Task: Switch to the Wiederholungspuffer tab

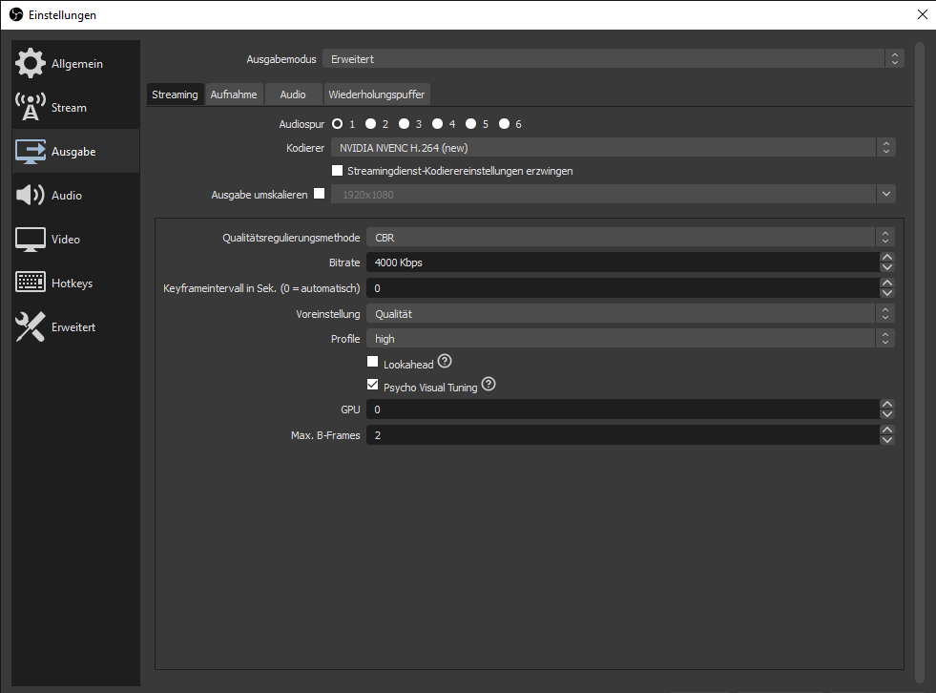Action: point(377,94)
